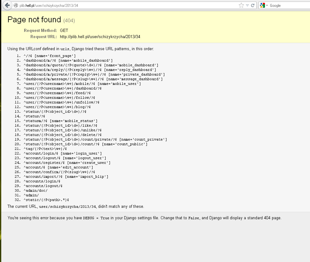Click pattern 15 named 'mobile_status'
310x262 pixels.
[x=61, y=121]
